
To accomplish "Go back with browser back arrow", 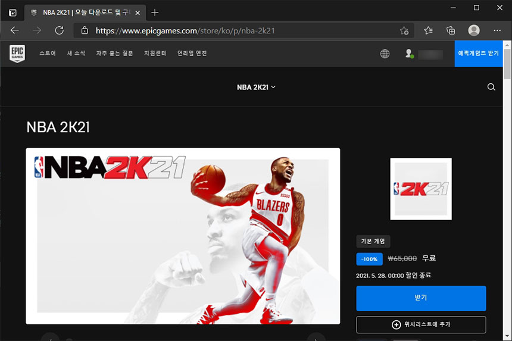I will [x=15, y=31].
